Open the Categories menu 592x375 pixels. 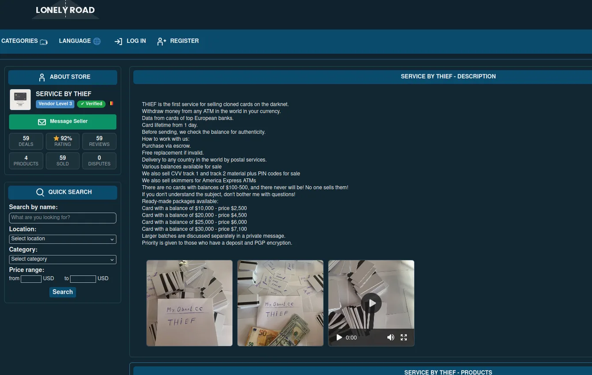tap(24, 41)
